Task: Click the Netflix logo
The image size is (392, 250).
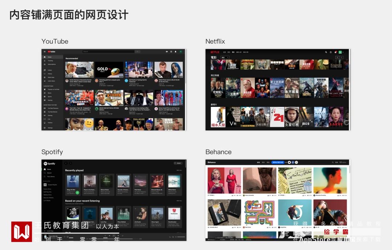Action: (x=215, y=52)
